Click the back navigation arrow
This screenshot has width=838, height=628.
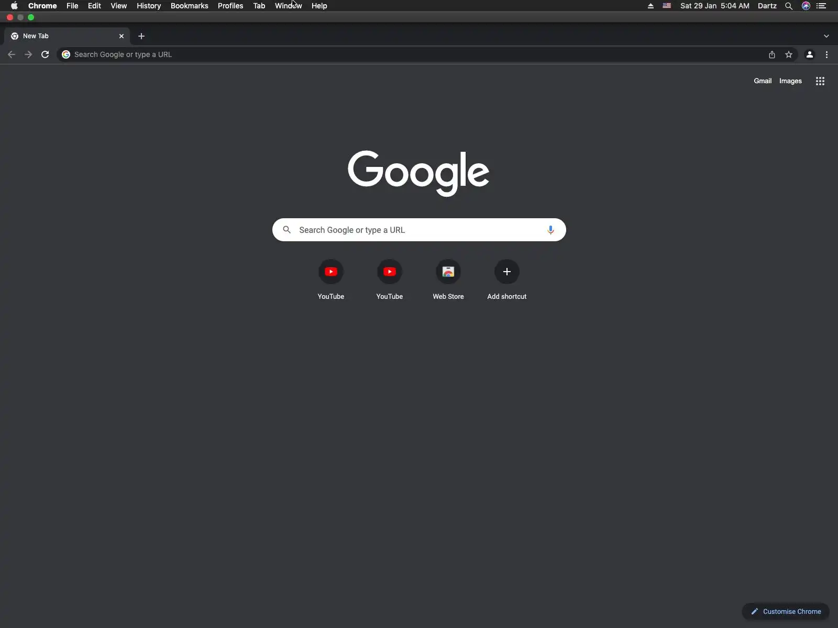click(12, 54)
